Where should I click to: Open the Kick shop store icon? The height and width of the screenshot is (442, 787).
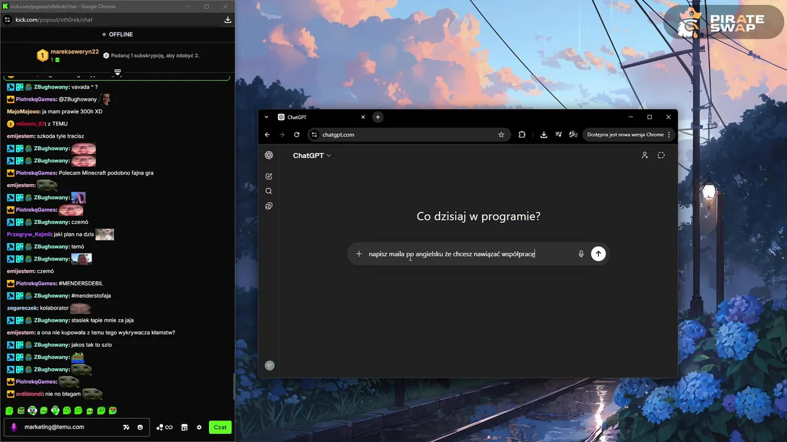pyautogui.click(x=184, y=427)
